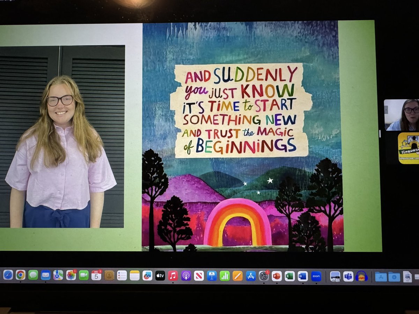Open Preview from the Dock
The width and height of the screenshot is (419, 314).
pos(335,276)
